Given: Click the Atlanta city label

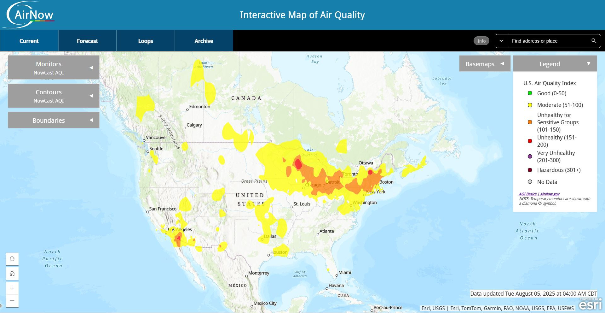Looking at the screenshot, I should click(326, 231).
